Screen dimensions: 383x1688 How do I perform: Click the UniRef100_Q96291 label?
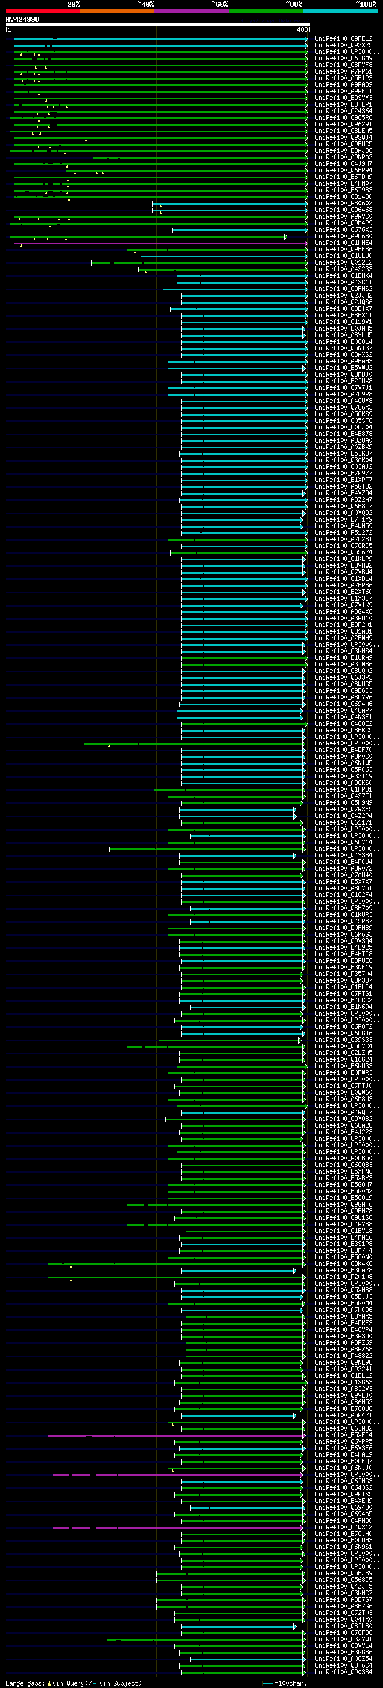344,124
